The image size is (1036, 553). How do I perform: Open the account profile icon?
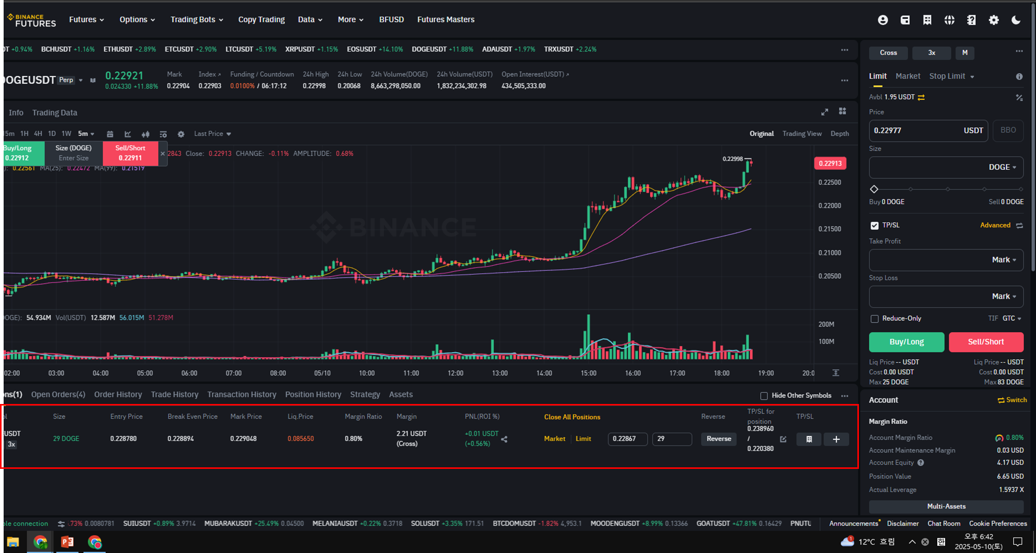[883, 20]
